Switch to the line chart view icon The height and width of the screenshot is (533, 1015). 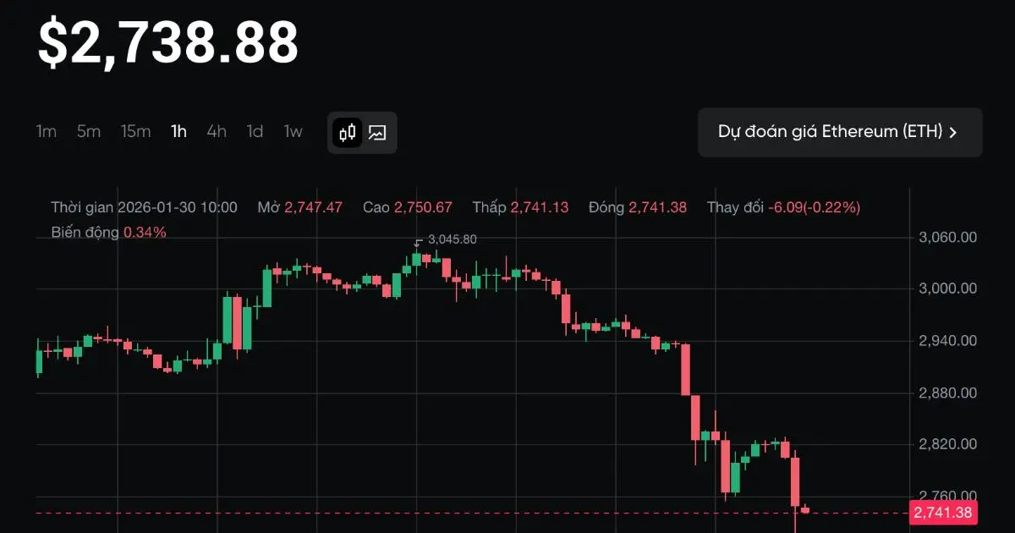click(x=377, y=132)
